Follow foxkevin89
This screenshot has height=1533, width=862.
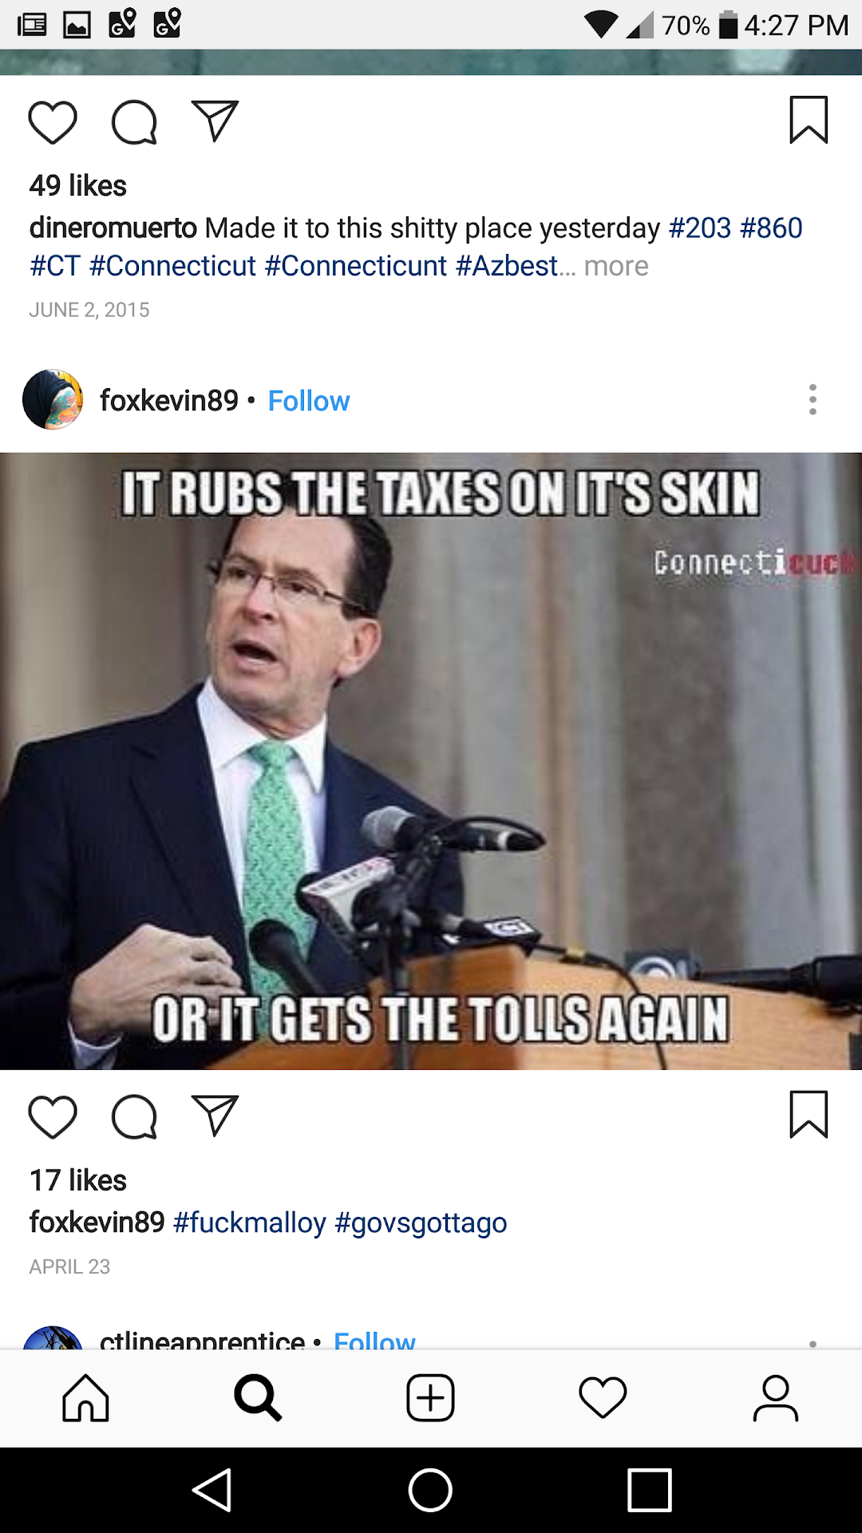point(309,401)
